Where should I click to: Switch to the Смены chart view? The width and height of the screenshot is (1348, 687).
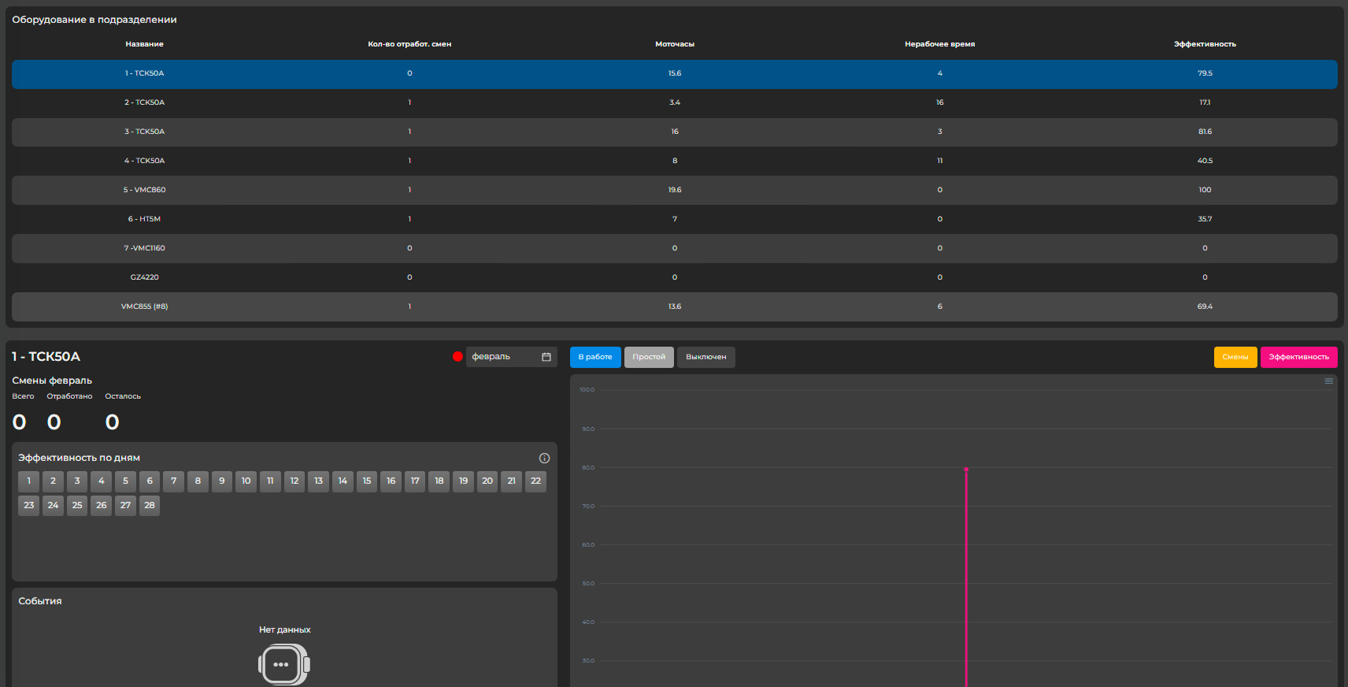point(1235,357)
